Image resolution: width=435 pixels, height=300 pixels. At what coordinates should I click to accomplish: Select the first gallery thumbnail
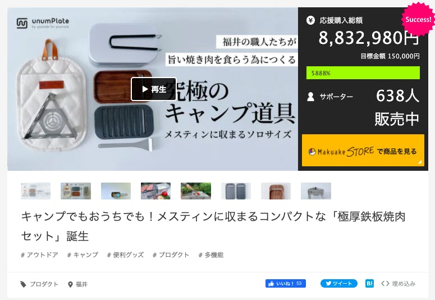(35, 191)
